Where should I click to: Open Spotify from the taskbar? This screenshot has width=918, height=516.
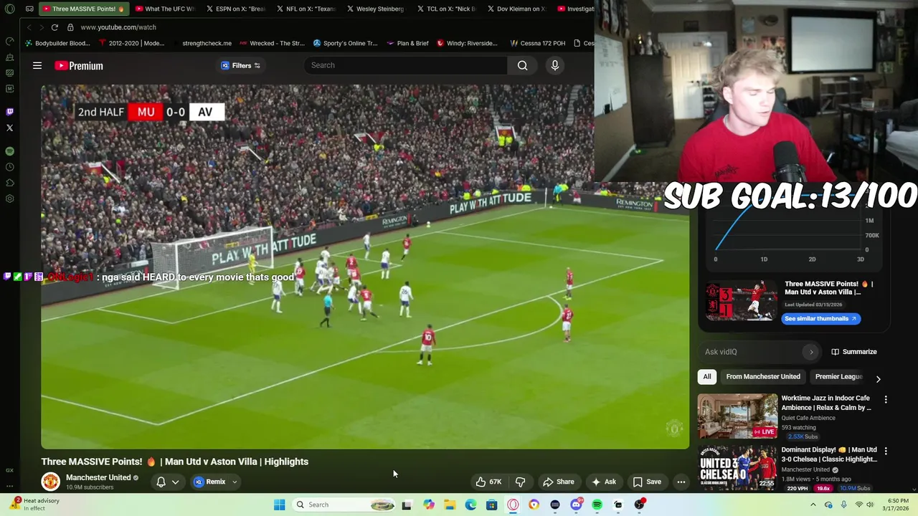(597, 505)
